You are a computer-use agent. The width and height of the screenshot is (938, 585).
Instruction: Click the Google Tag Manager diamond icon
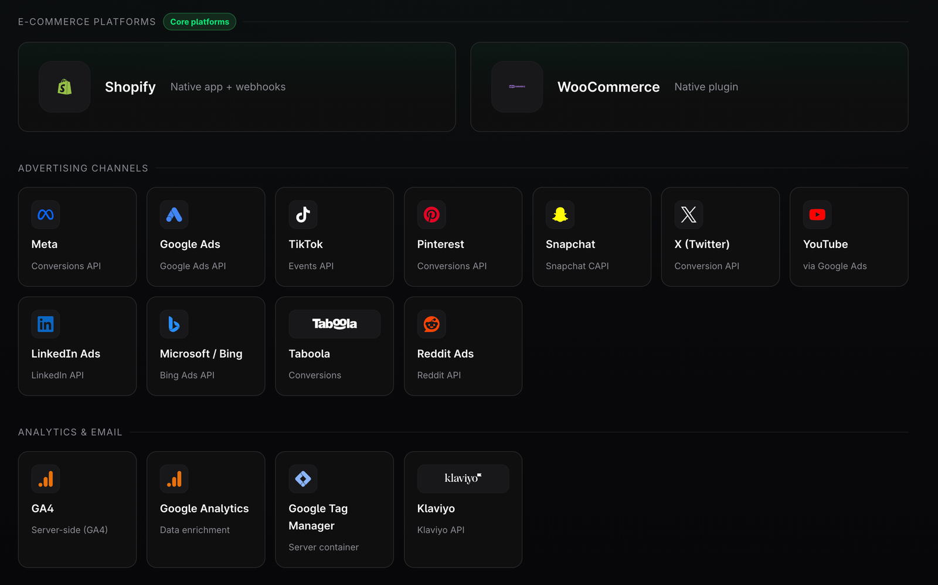coord(303,479)
